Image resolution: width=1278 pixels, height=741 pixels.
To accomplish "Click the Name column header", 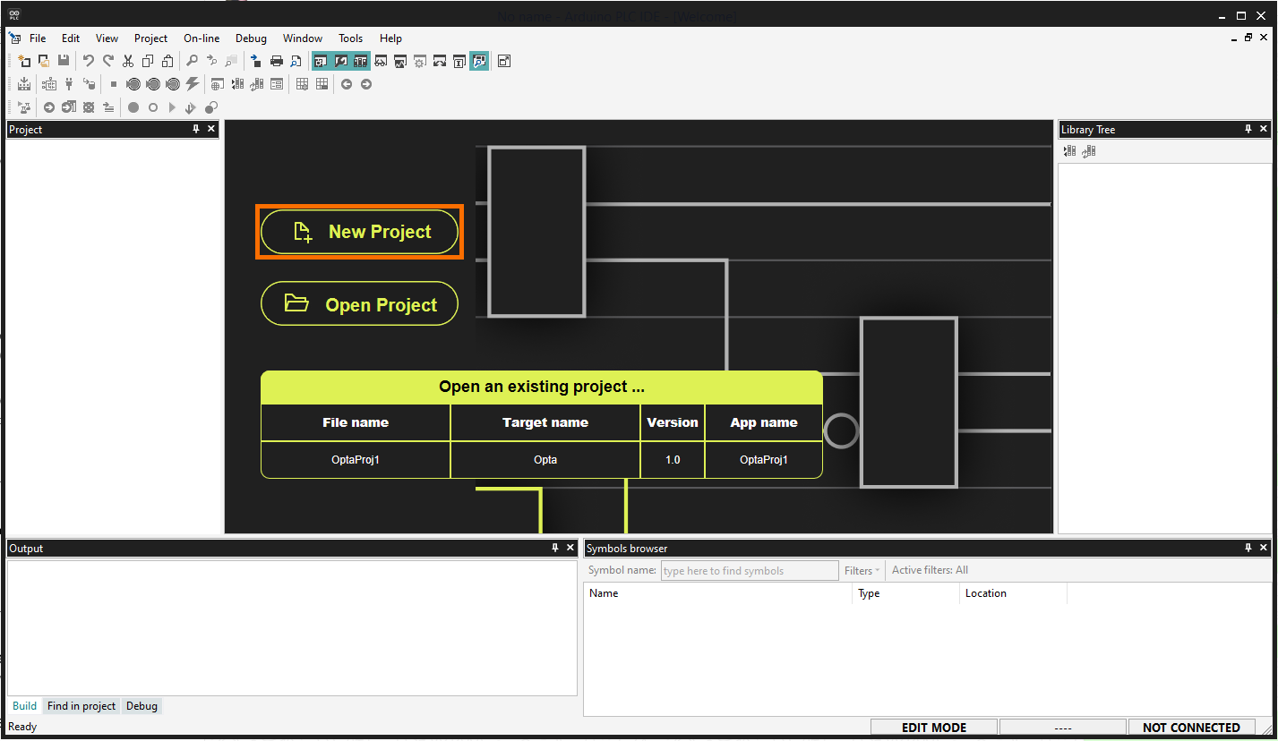I will click(718, 593).
